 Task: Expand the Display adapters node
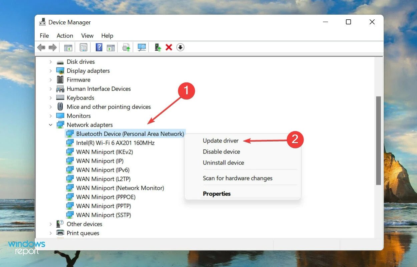coord(51,71)
